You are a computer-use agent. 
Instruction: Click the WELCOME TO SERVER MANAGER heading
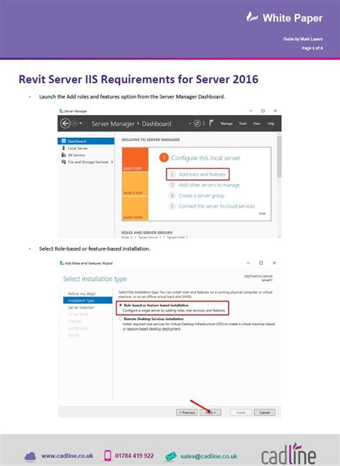(x=151, y=140)
